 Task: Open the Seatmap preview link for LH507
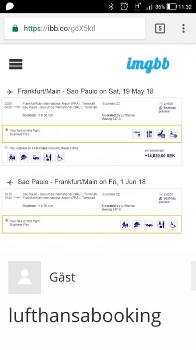click(168, 200)
